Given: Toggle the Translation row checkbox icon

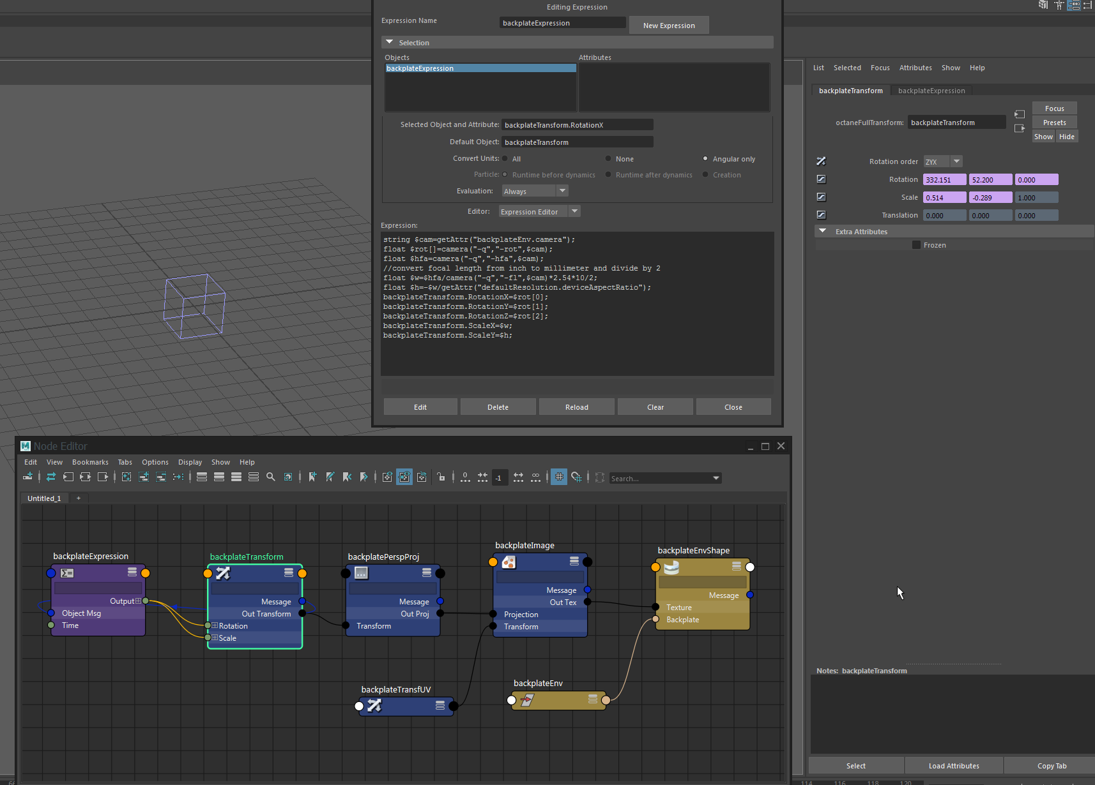Looking at the screenshot, I should point(821,215).
